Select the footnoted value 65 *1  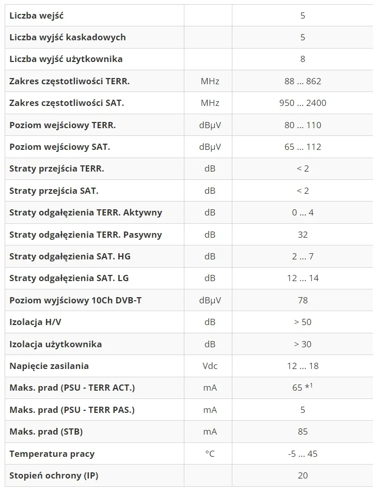pyautogui.click(x=303, y=388)
